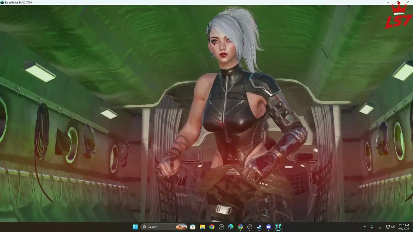Switch to Microsoft Edge on the taskbar
413x232 pixels.
pos(231,227)
